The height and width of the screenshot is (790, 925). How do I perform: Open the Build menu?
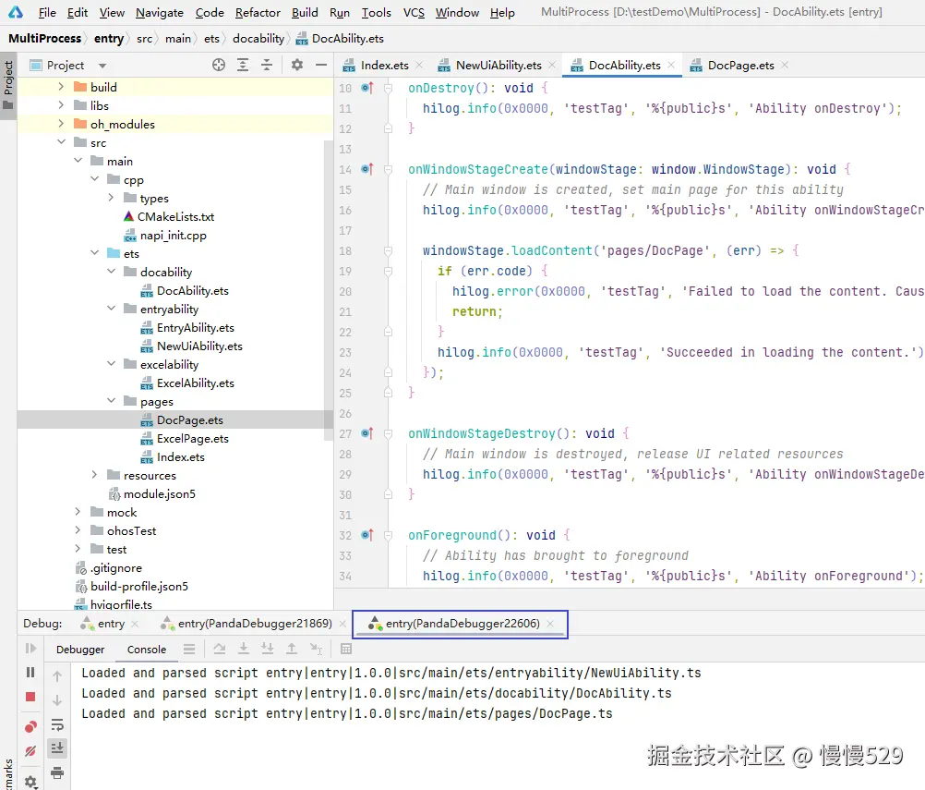click(305, 12)
